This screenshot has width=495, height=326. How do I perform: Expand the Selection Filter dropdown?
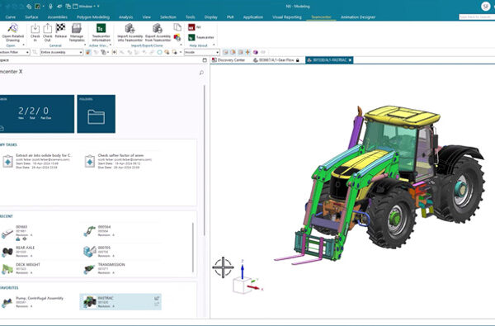coord(14,52)
